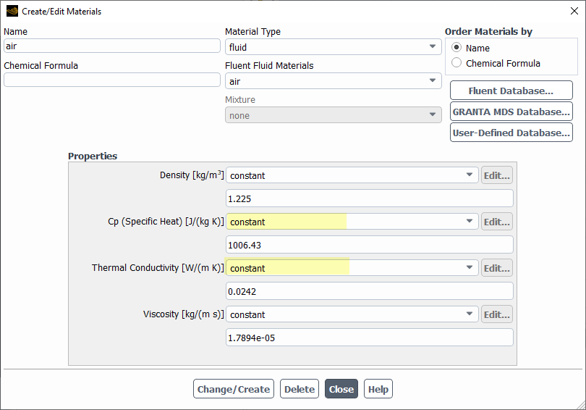Expand the Fluent Fluid Materials dropdown
The image size is (586, 410).
pyautogui.click(x=333, y=81)
